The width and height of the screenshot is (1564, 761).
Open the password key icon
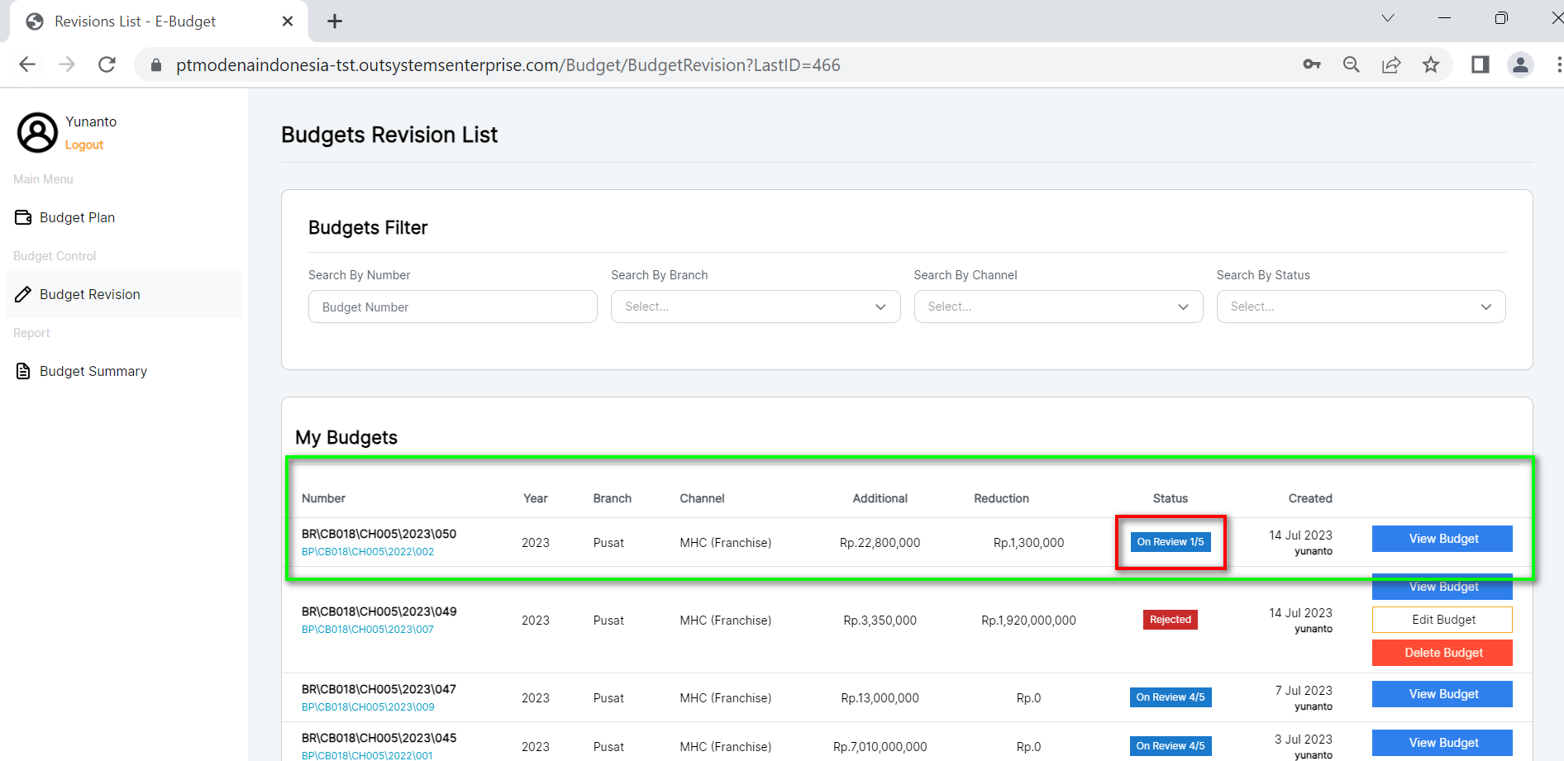pyautogui.click(x=1312, y=64)
